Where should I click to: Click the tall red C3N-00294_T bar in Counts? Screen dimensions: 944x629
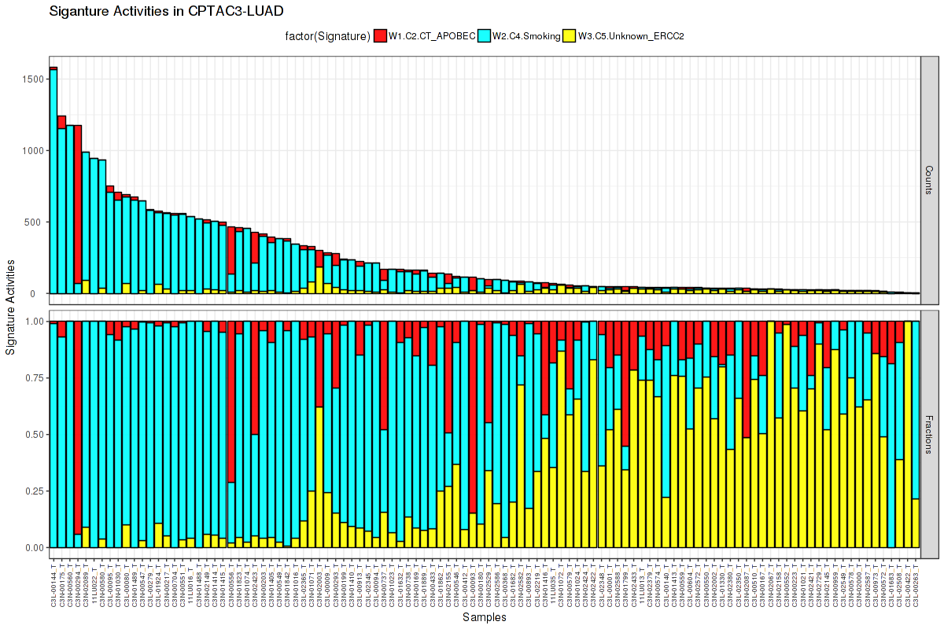pos(78,204)
